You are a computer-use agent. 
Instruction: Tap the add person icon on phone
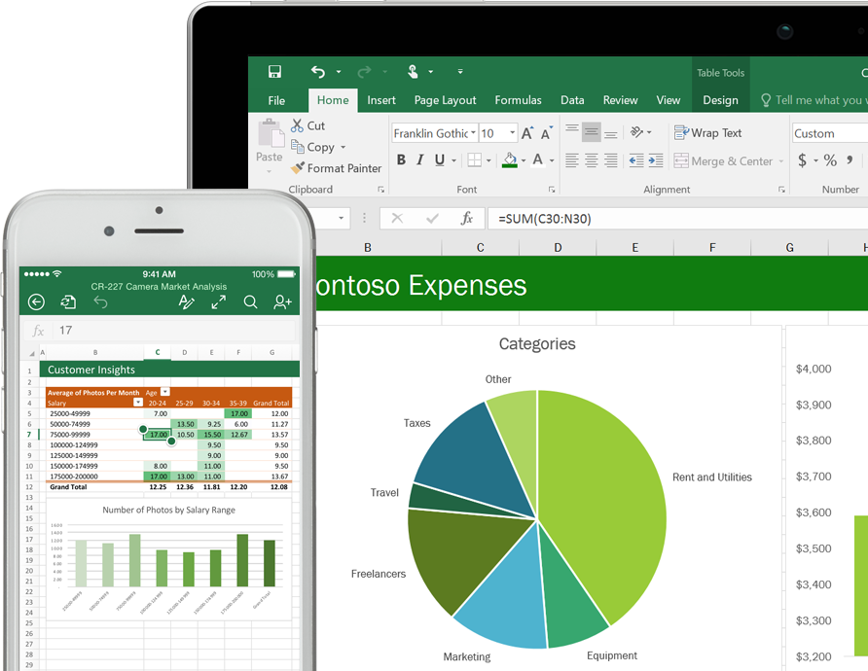pyautogui.click(x=282, y=301)
